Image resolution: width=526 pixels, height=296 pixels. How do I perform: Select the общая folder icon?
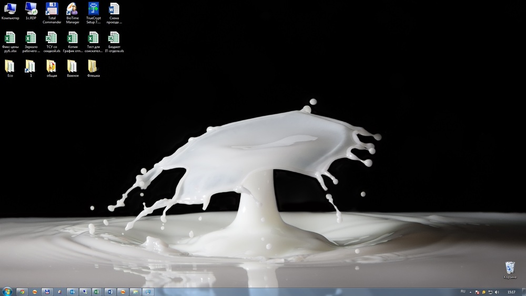pos(52,66)
